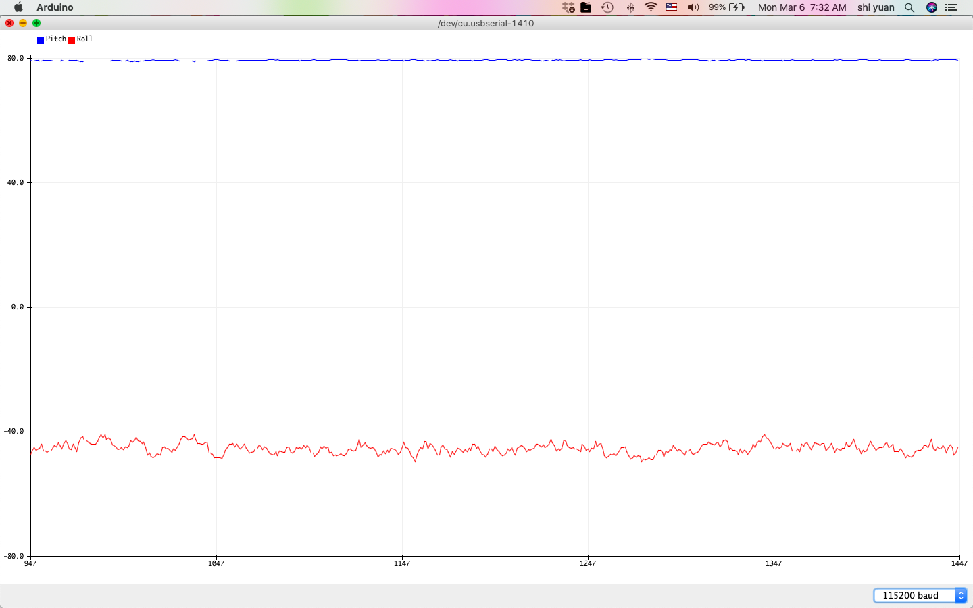Screen dimensions: 973x608
Task: Minimize the serial plotter window
Action: 23,23
